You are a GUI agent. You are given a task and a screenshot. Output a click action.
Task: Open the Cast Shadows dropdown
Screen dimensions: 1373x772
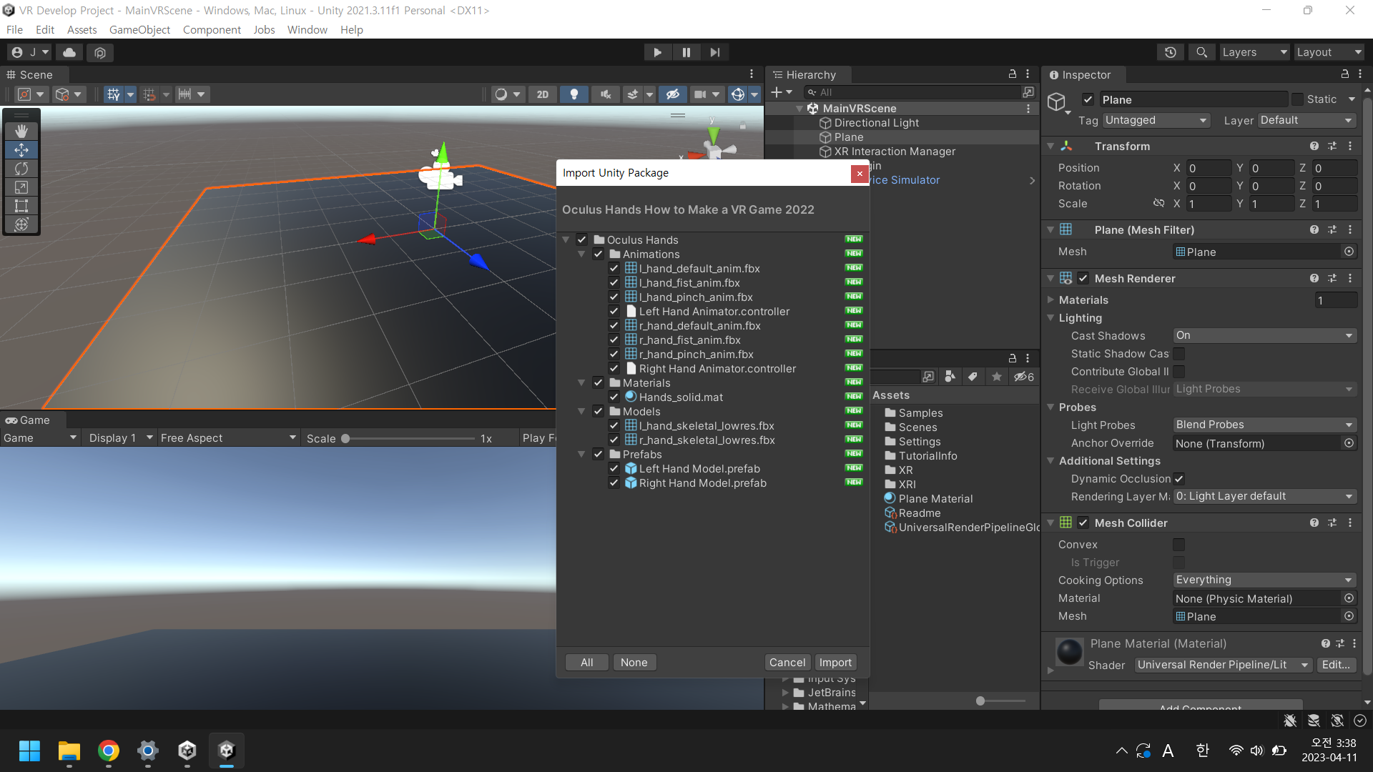(x=1264, y=335)
